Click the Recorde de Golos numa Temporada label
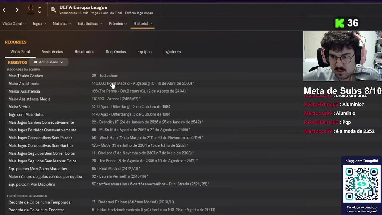382x215 pixels. 39,202
